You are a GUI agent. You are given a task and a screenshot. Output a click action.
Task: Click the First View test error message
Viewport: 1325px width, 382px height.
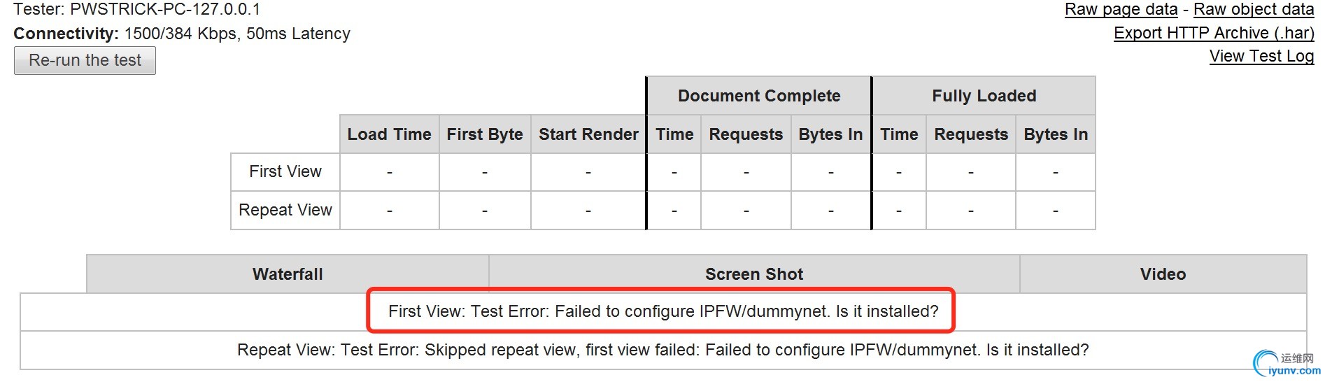click(x=663, y=311)
